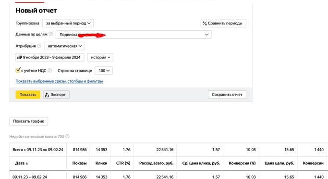Open help icon next to Данные по целям
Image resolution: width=328 pixels, height=179 pixels.
pyautogui.click(x=51, y=34)
